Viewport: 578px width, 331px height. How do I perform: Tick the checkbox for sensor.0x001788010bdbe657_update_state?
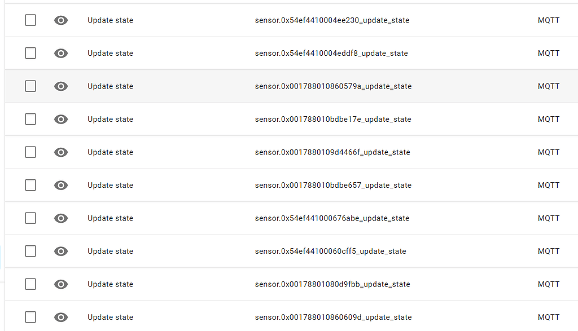pyautogui.click(x=30, y=185)
